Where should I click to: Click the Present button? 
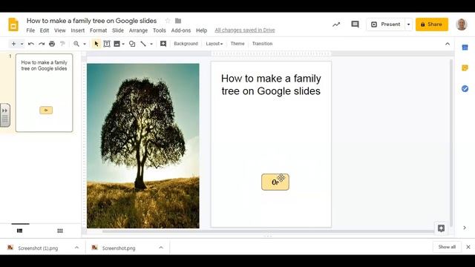pyautogui.click(x=386, y=24)
